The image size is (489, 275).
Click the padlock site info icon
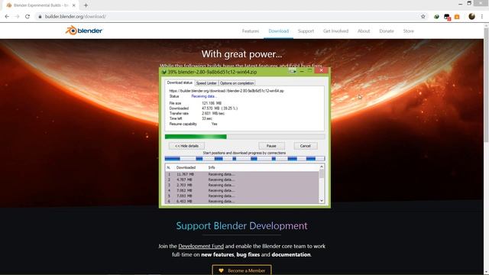pos(40,17)
